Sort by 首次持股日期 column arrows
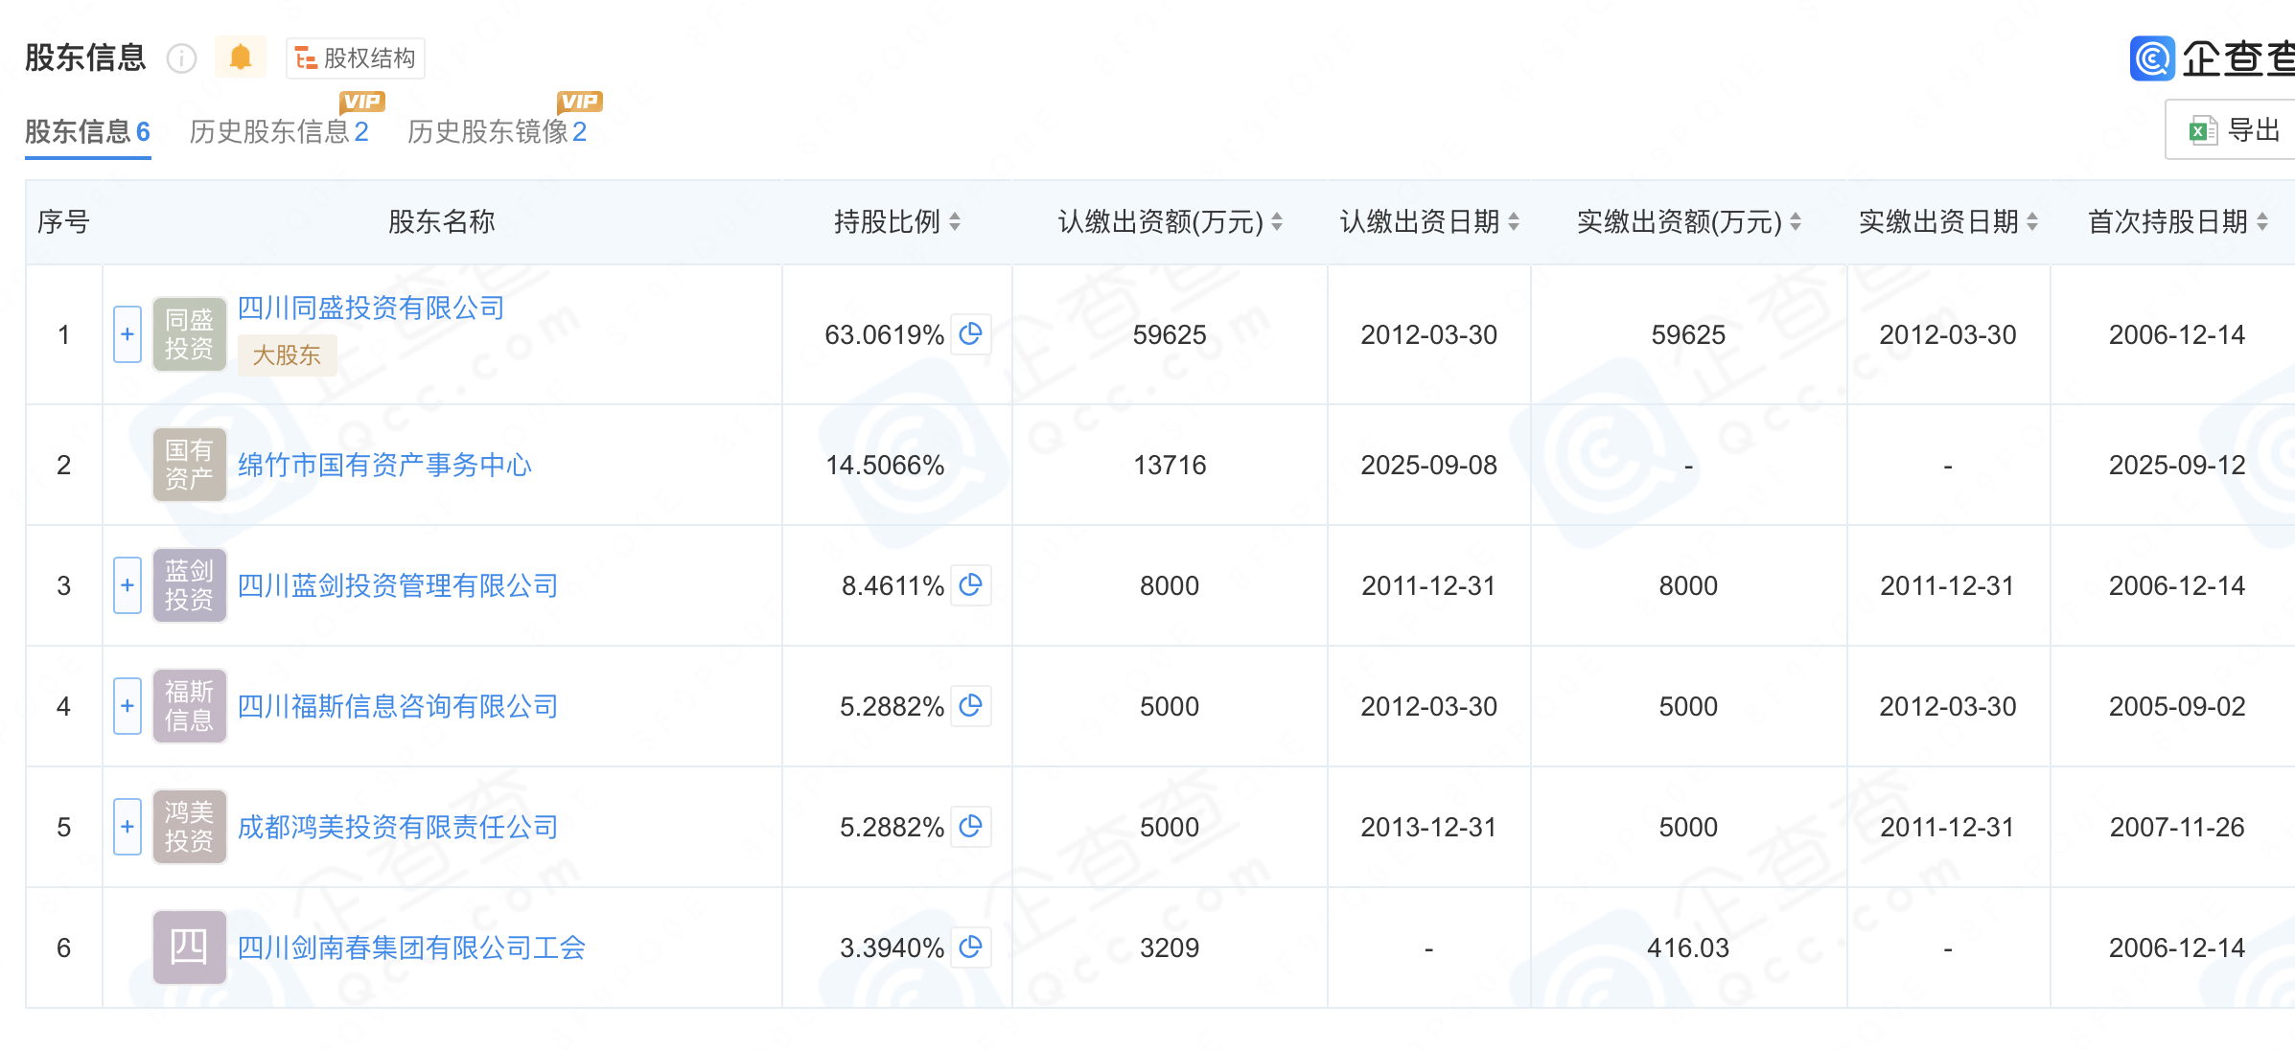Viewport: 2295px width, 1050px height. point(2262,222)
